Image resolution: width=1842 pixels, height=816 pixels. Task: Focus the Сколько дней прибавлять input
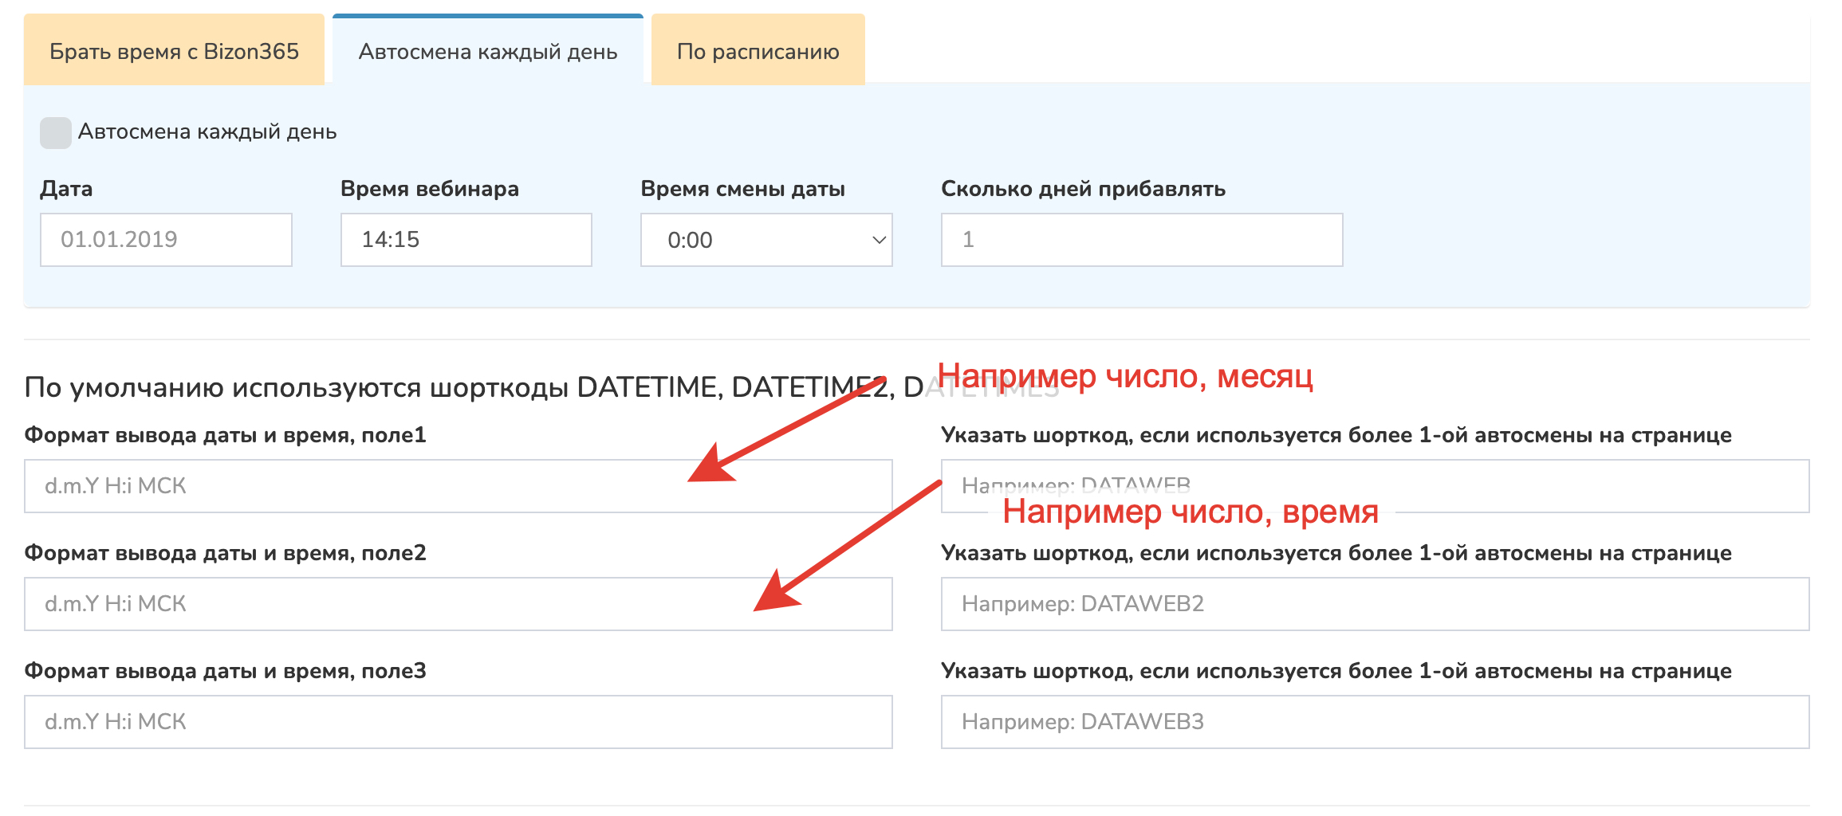coord(1141,240)
